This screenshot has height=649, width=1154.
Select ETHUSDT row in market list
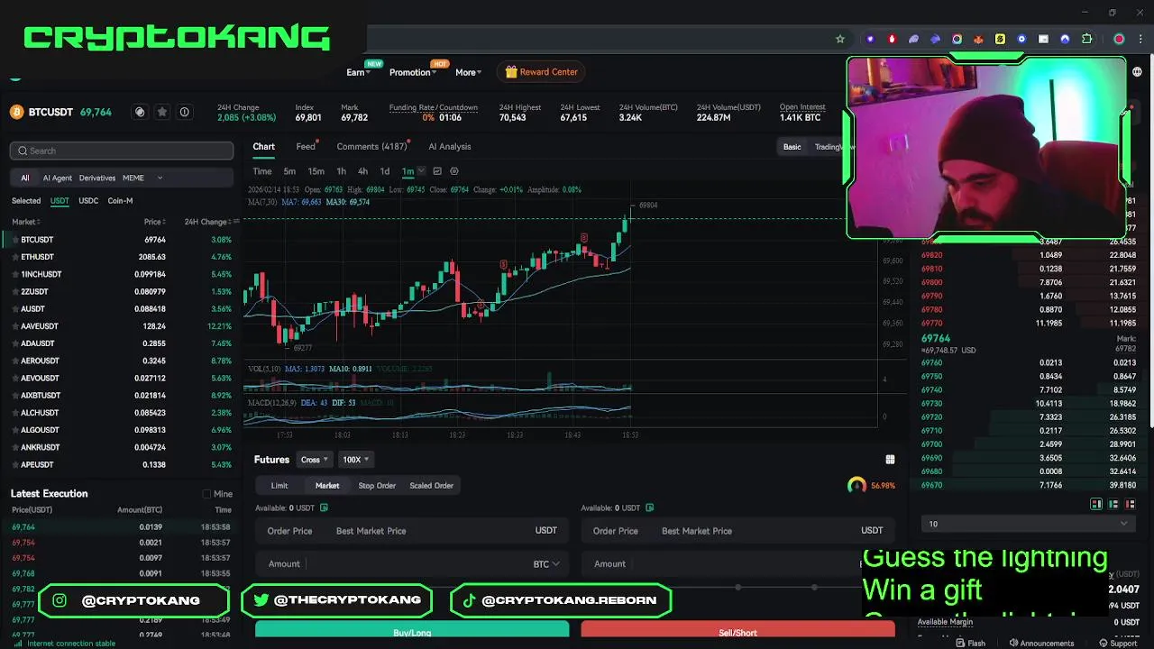tap(122, 257)
